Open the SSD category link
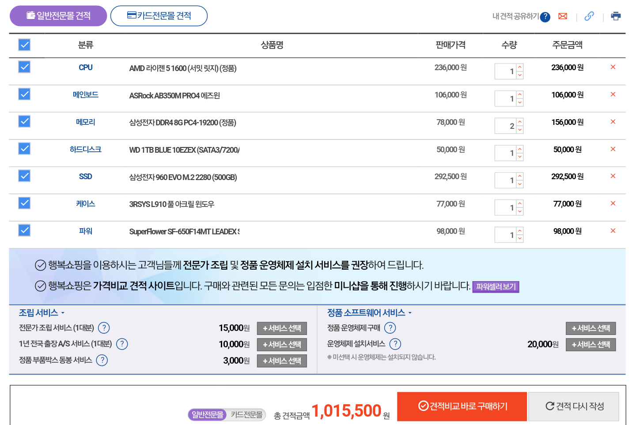The image size is (636, 425). click(x=86, y=177)
